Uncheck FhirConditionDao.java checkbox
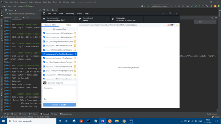221x124 pixels. coord(44,54)
